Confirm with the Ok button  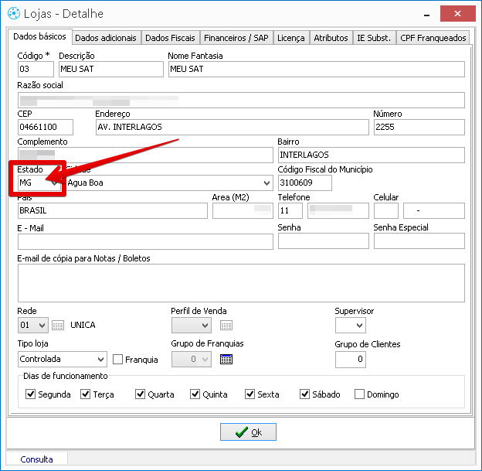click(x=248, y=432)
